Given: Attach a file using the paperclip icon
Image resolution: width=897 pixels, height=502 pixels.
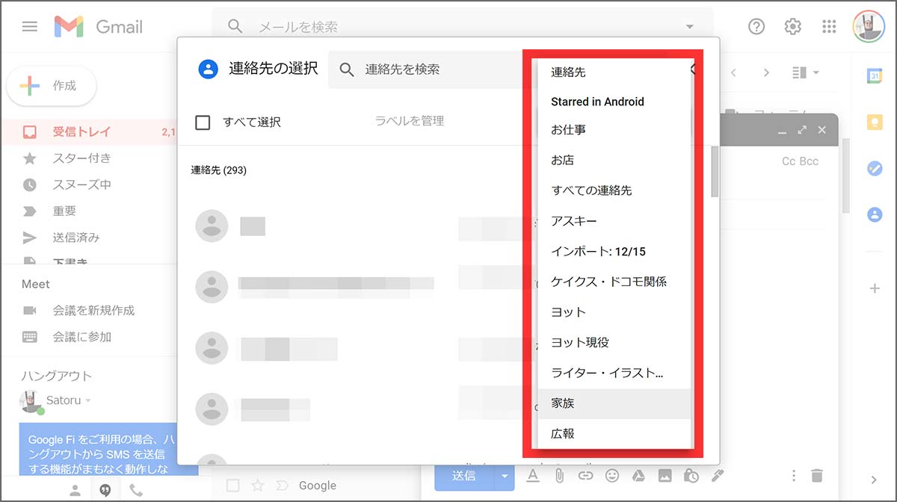Looking at the screenshot, I should click(x=559, y=476).
